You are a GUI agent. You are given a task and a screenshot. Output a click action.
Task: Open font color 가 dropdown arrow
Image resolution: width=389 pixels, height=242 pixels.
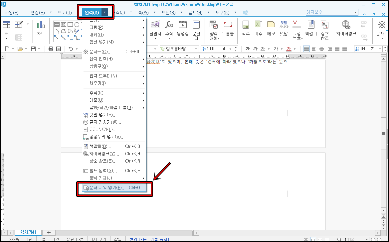point(294,49)
